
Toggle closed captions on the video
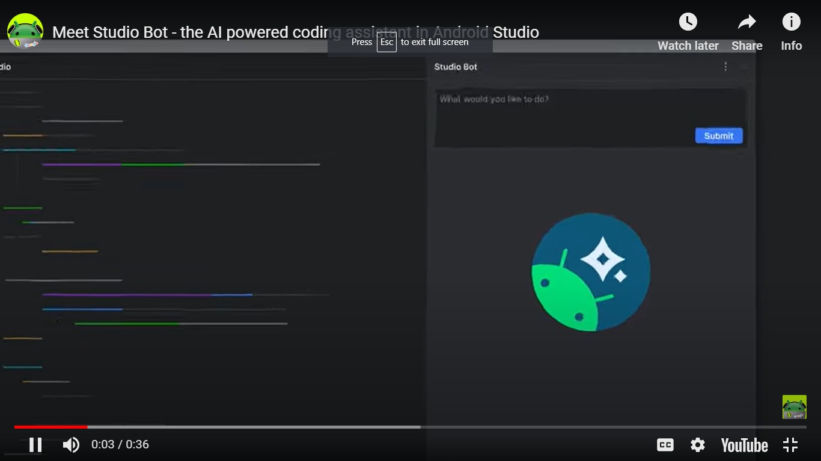point(665,445)
